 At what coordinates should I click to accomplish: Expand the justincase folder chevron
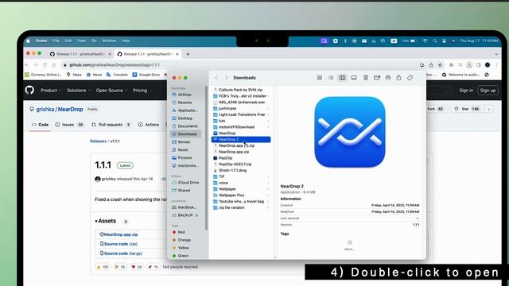pos(268,108)
